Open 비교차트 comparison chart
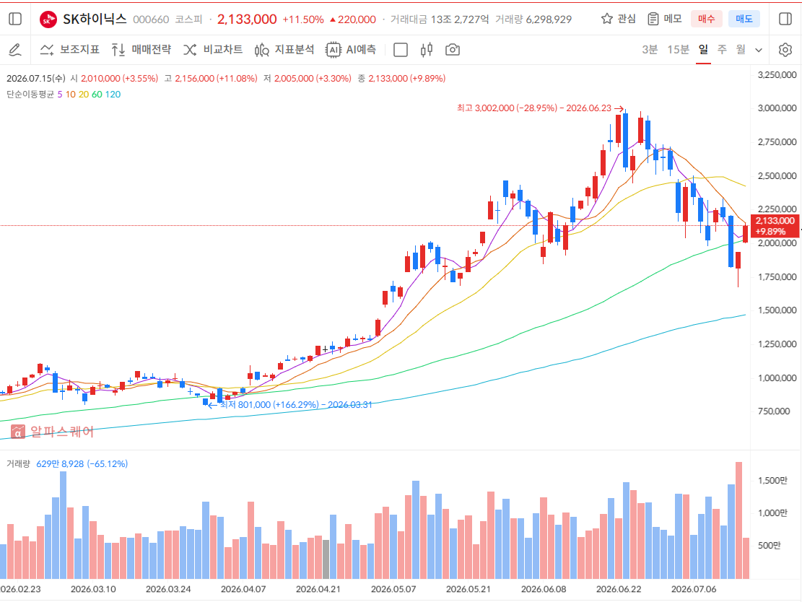This screenshot has height=602, width=802. 213,50
